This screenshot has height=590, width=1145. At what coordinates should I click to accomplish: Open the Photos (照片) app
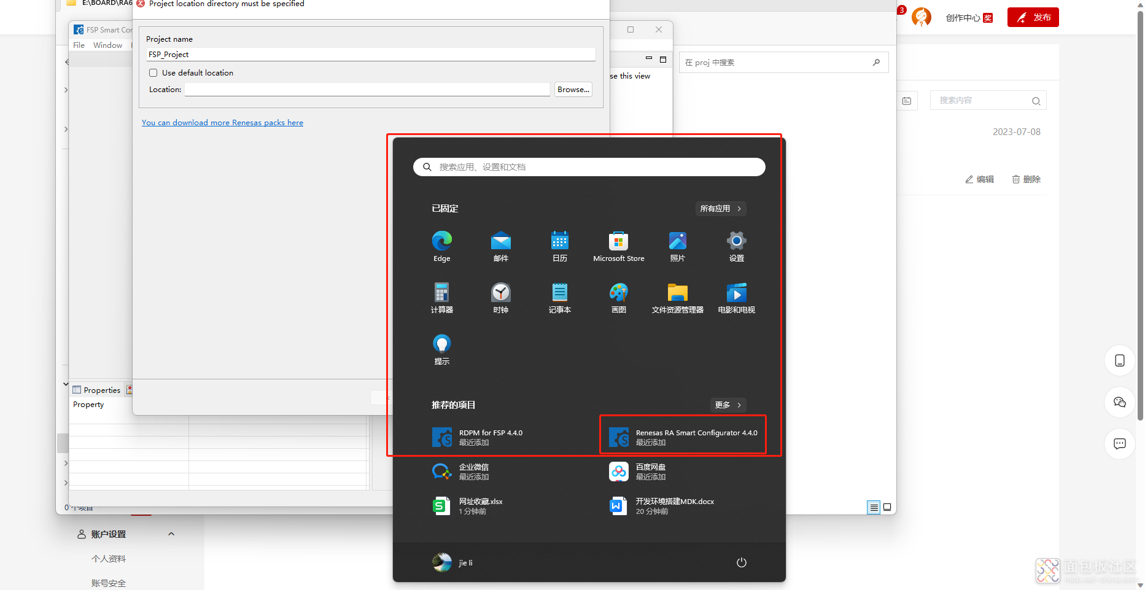coord(678,246)
